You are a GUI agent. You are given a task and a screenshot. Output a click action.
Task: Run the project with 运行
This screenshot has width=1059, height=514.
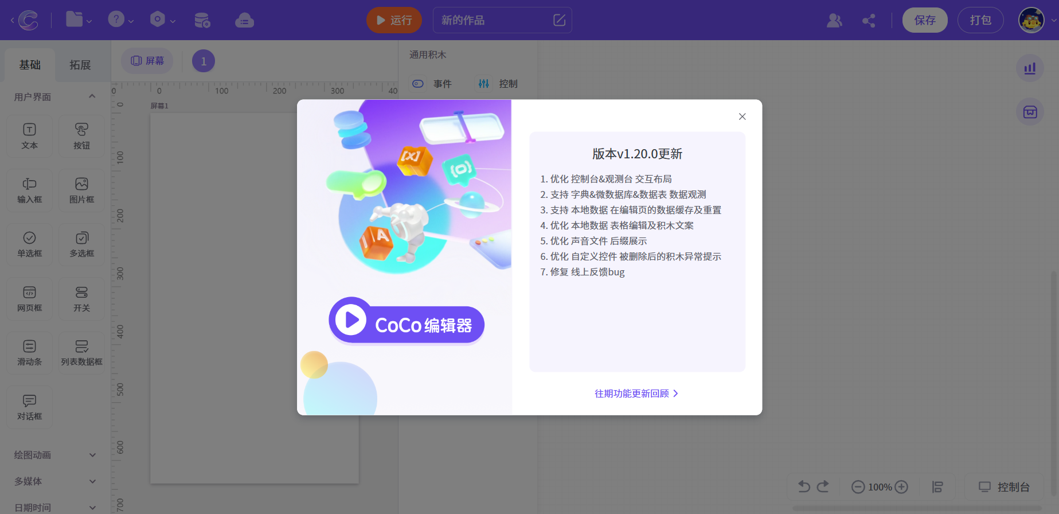coord(394,20)
